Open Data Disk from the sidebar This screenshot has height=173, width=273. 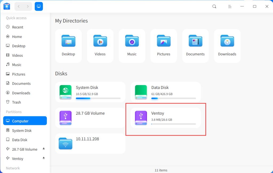tap(20, 140)
